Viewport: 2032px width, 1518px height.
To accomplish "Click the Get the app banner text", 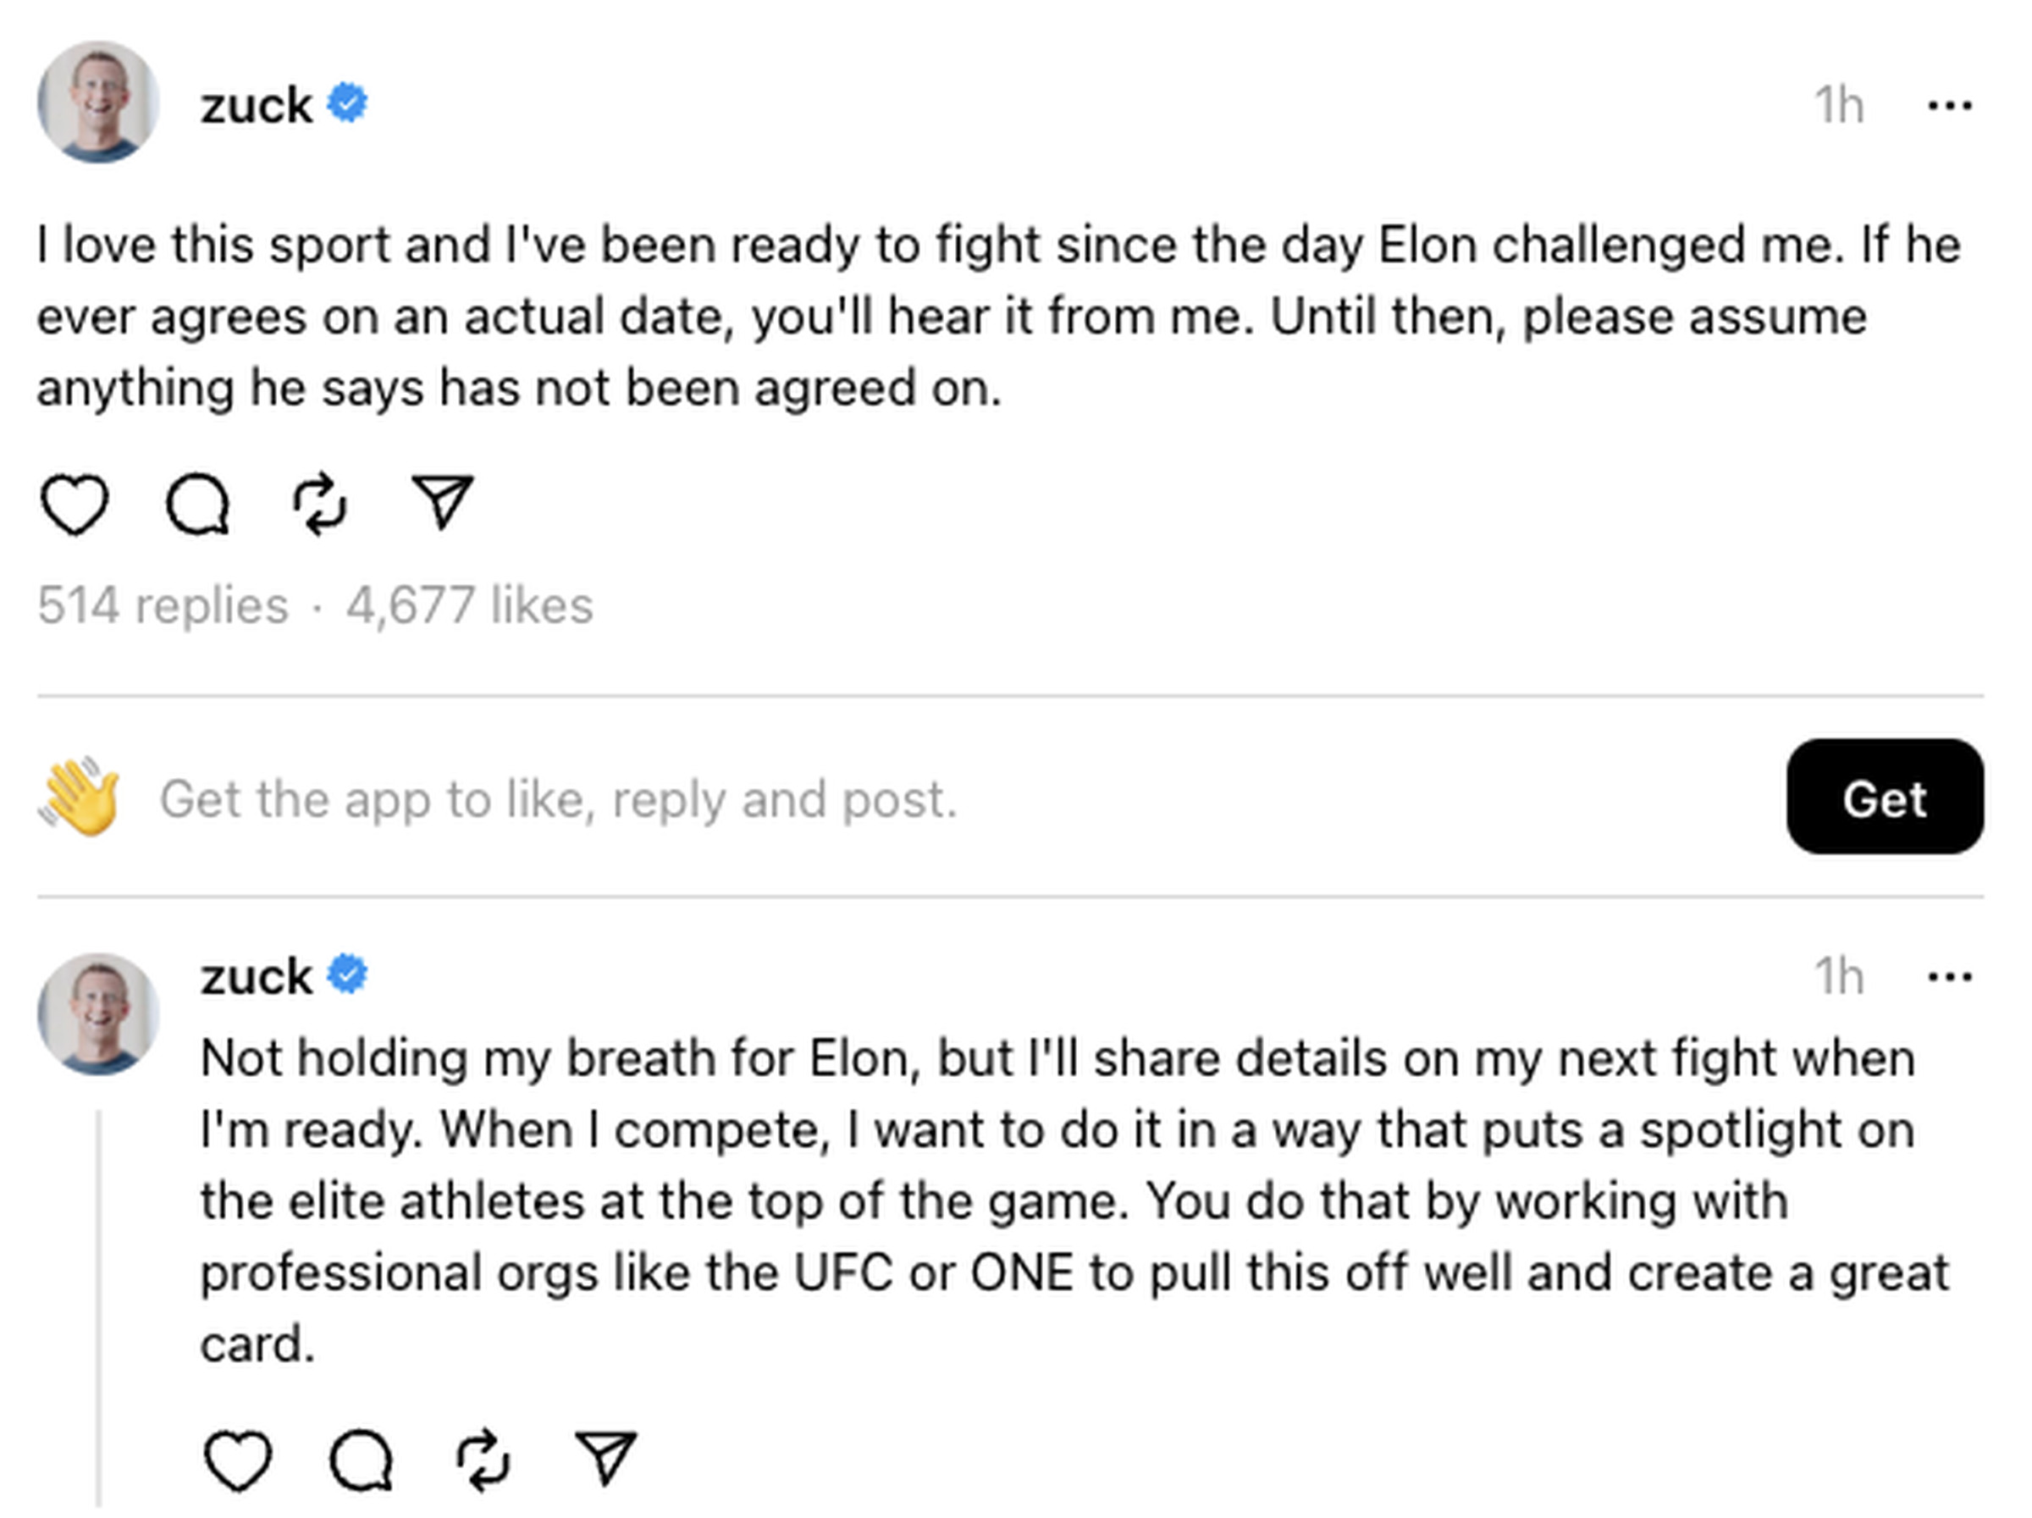I will [559, 799].
